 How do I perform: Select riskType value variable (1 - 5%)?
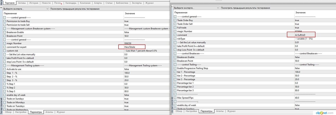(x=304, y=39)
